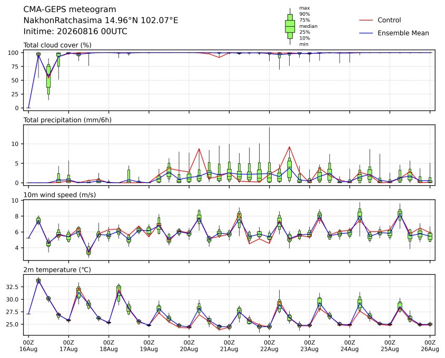Image resolution: width=445 pixels, height=358 pixels.
Task: Click the '00Z 20Aug' x-axis label
Action: coord(189,345)
